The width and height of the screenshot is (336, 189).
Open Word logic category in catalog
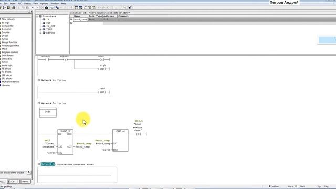point(7,65)
